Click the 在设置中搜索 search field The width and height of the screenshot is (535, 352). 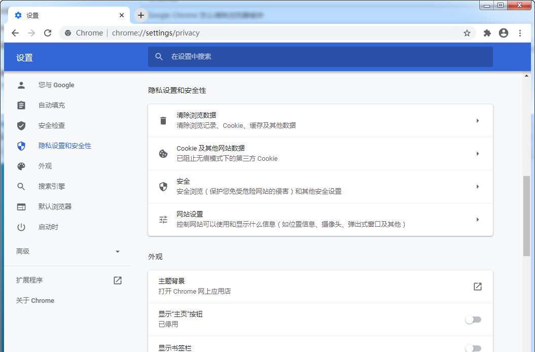point(320,57)
